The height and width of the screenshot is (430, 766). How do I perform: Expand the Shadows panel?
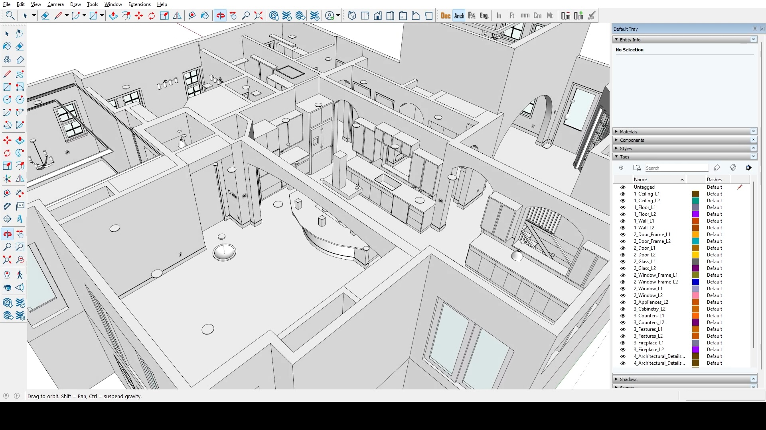point(628,379)
